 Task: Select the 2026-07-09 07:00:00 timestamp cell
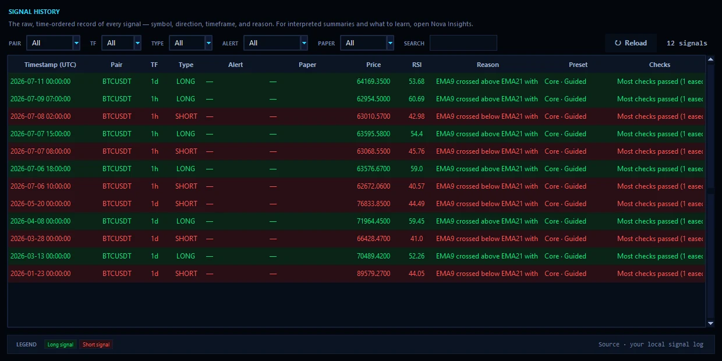(x=40, y=99)
